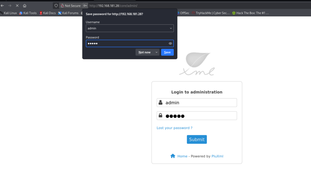Expand the Username dropdown in save dialog
The width and height of the screenshot is (311, 175).
[171, 28]
